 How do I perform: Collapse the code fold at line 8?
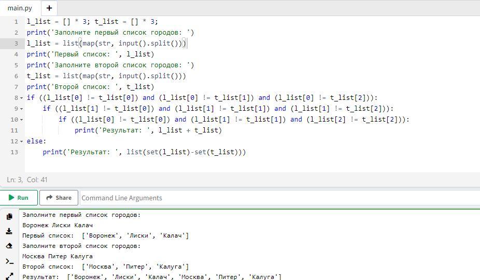tap(21, 98)
